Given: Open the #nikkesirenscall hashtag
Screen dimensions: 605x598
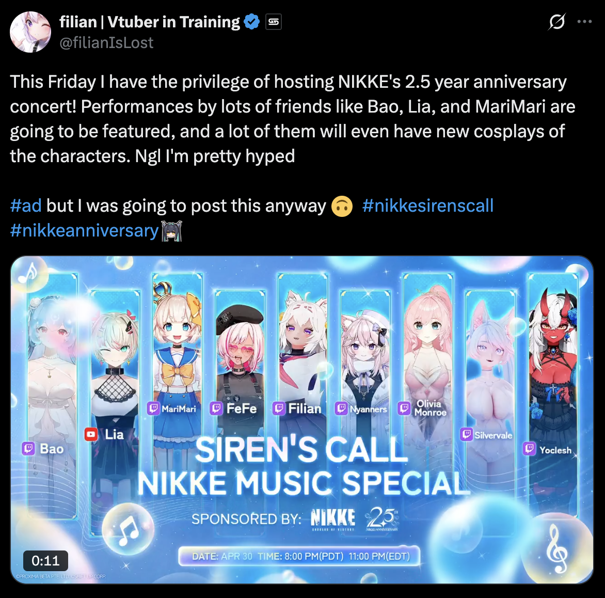Looking at the screenshot, I should [428, 206].
